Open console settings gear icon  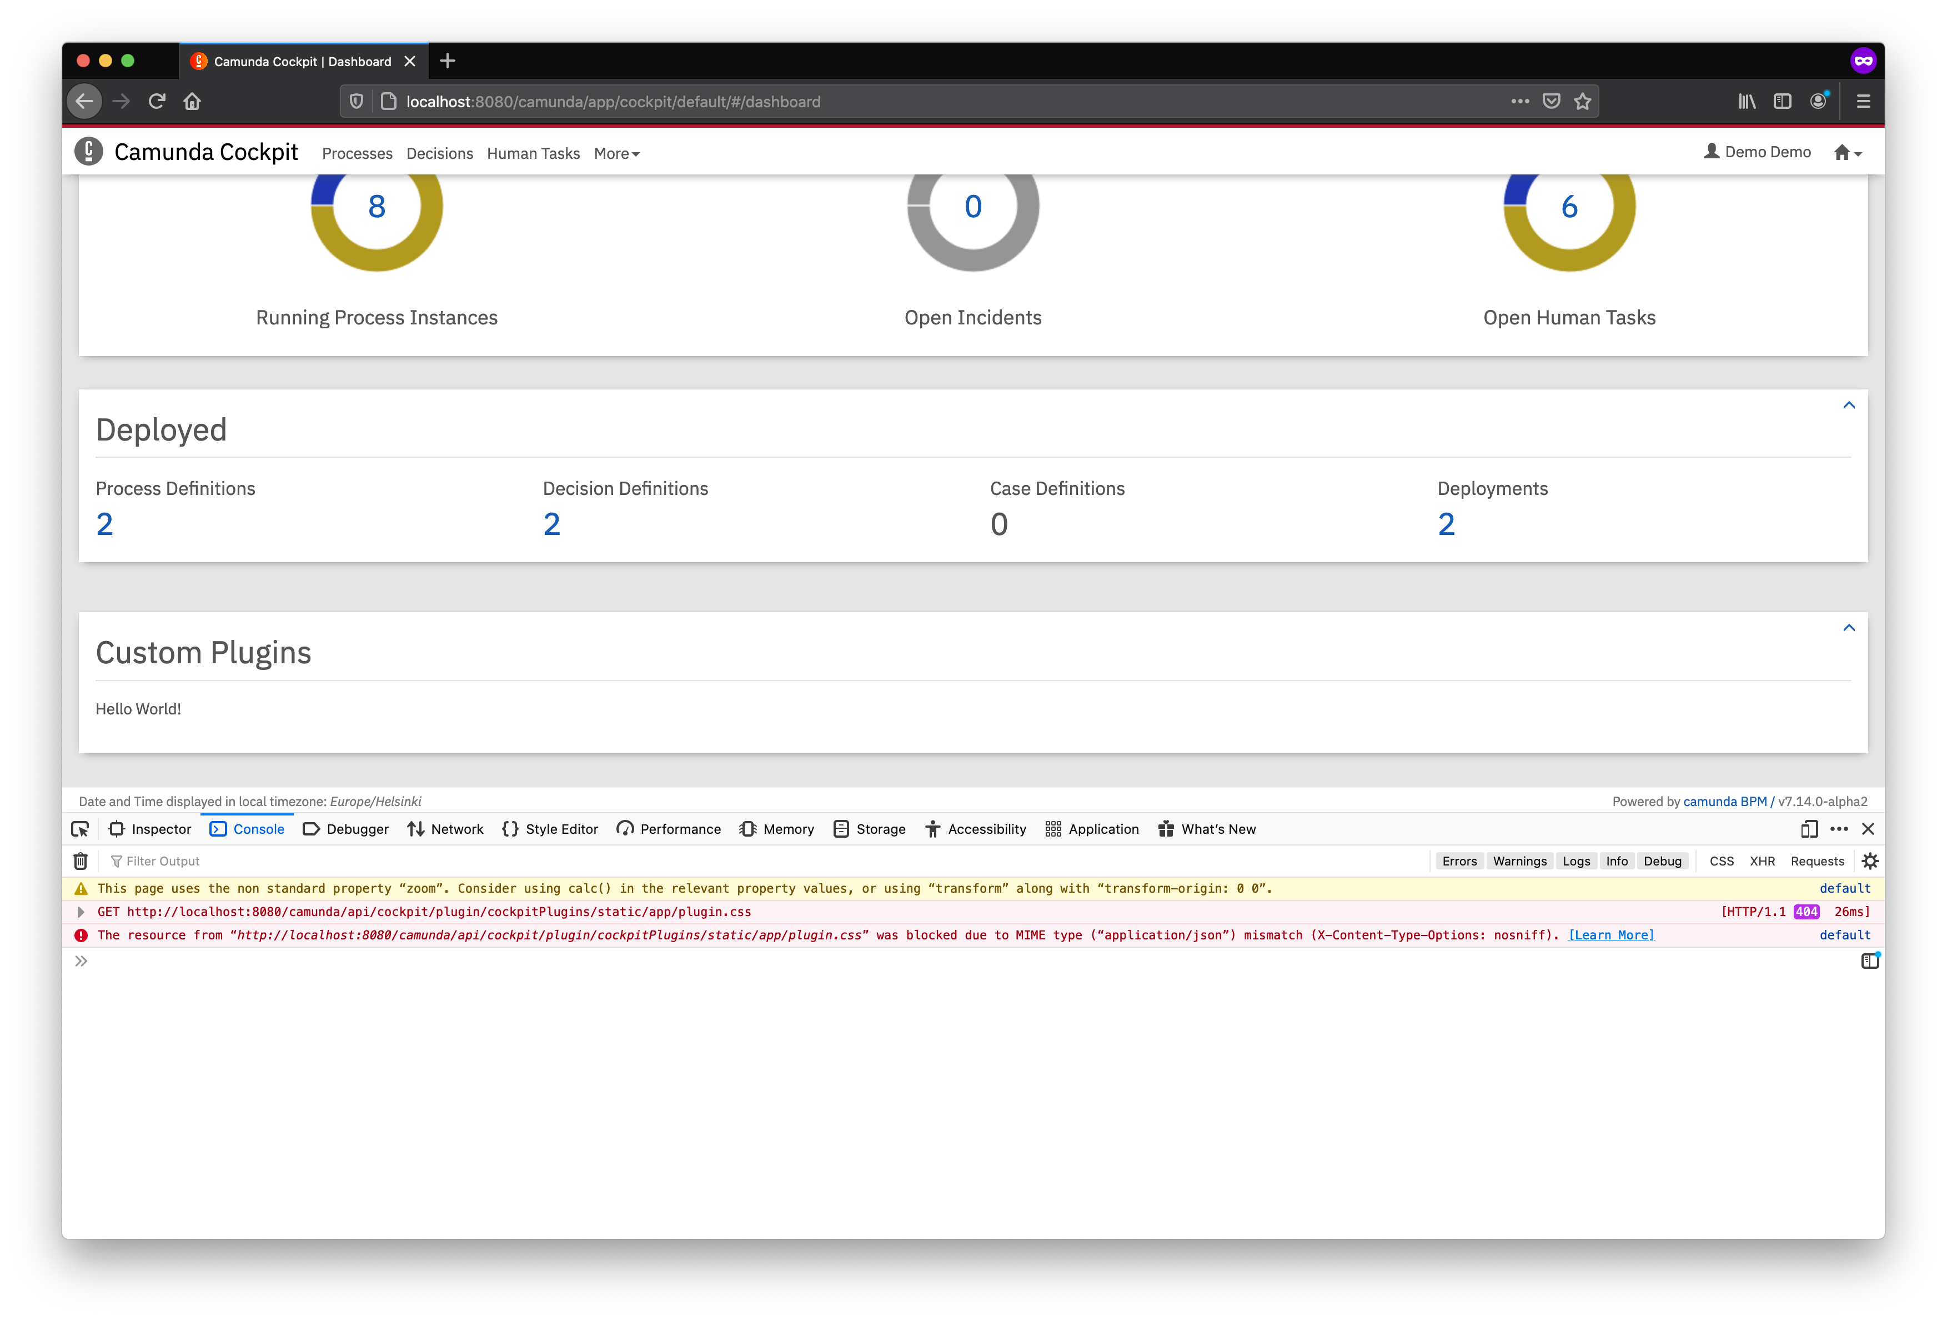click(1870, 861)
